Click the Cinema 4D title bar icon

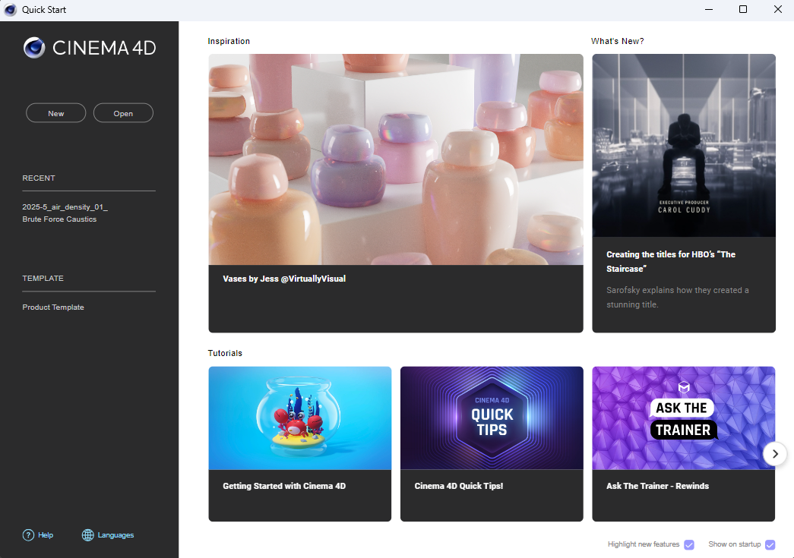click(x=10, y=10)
